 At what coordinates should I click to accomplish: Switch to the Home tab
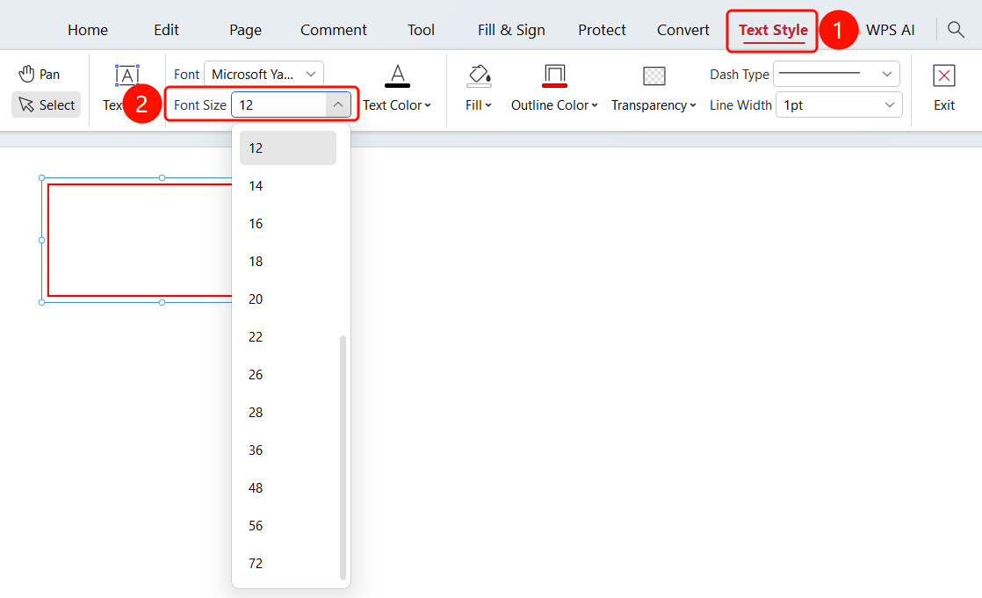point(88,30)
